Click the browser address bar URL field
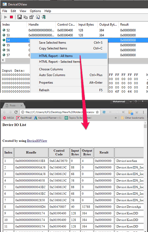 60,112
